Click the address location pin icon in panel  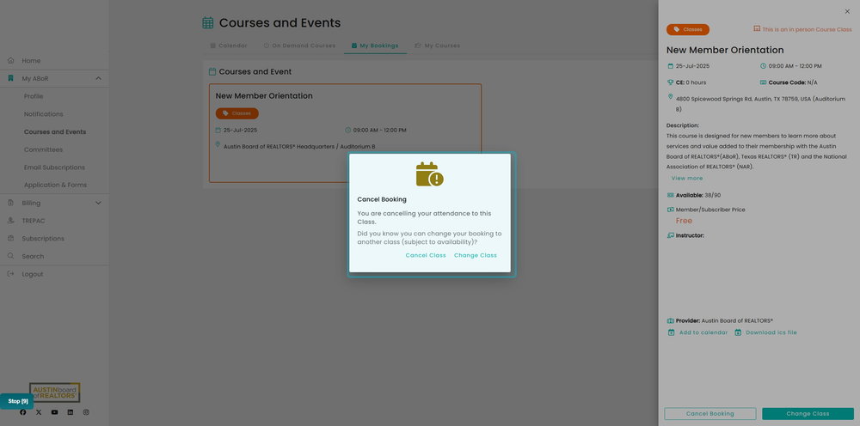(670, 96)
